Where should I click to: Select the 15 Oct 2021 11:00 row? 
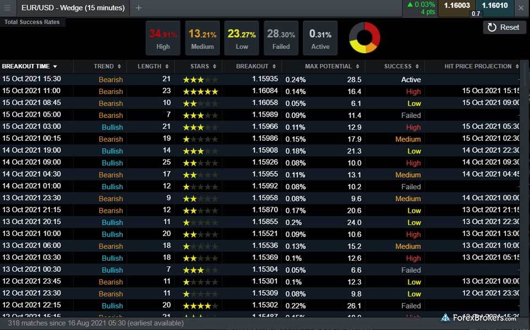pos(220,91)
